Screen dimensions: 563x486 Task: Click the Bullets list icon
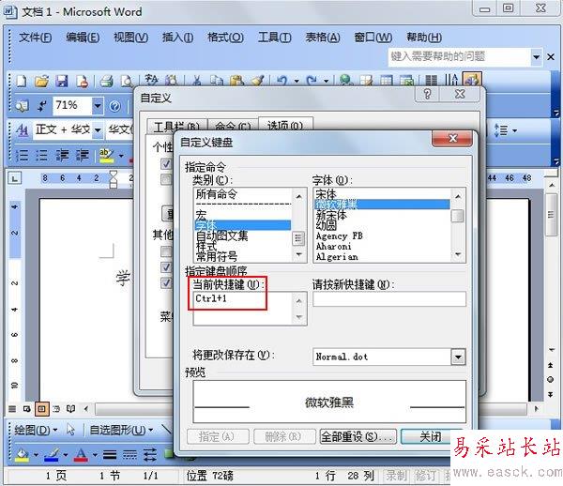41,155
